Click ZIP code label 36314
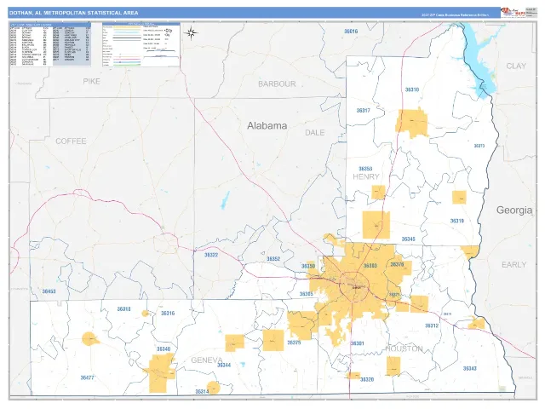This screenshot has width=545, height=409. pyautogui.click(x=202, y=392)
